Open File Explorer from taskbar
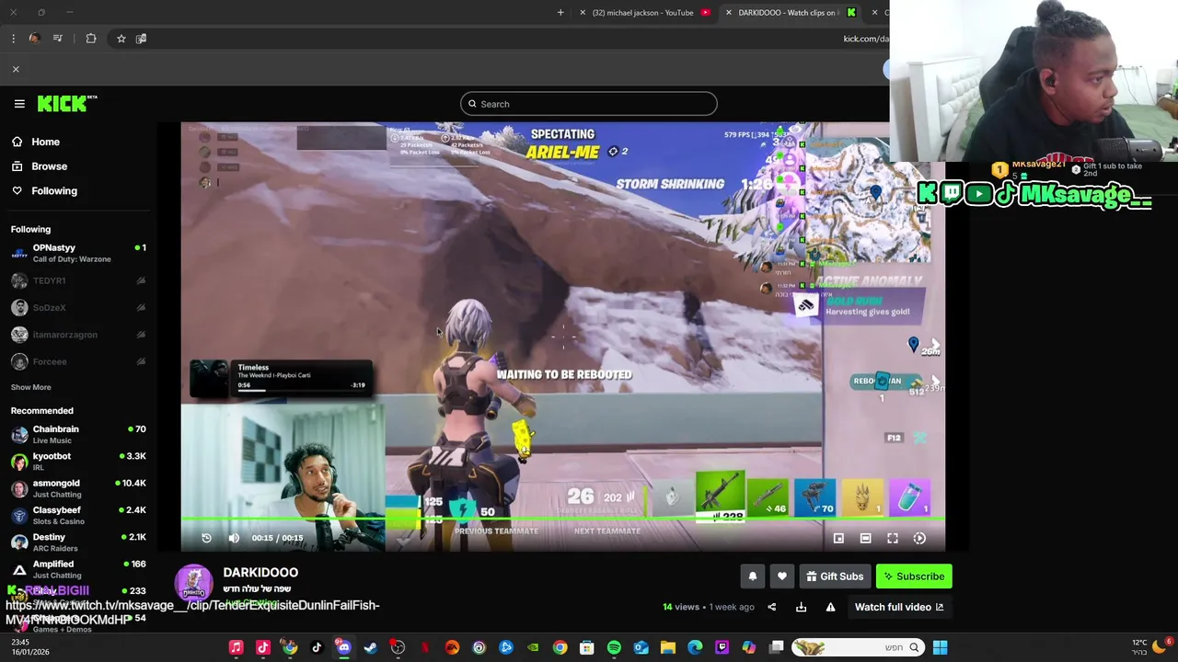 click(668, 648)
